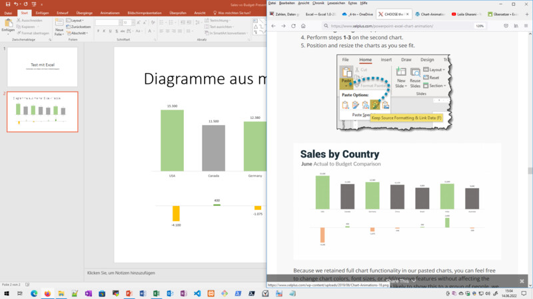This screenshot has width=533, height=299.
Task: Switch to the Übergänge ribbon tab
Action: (85, 13)
